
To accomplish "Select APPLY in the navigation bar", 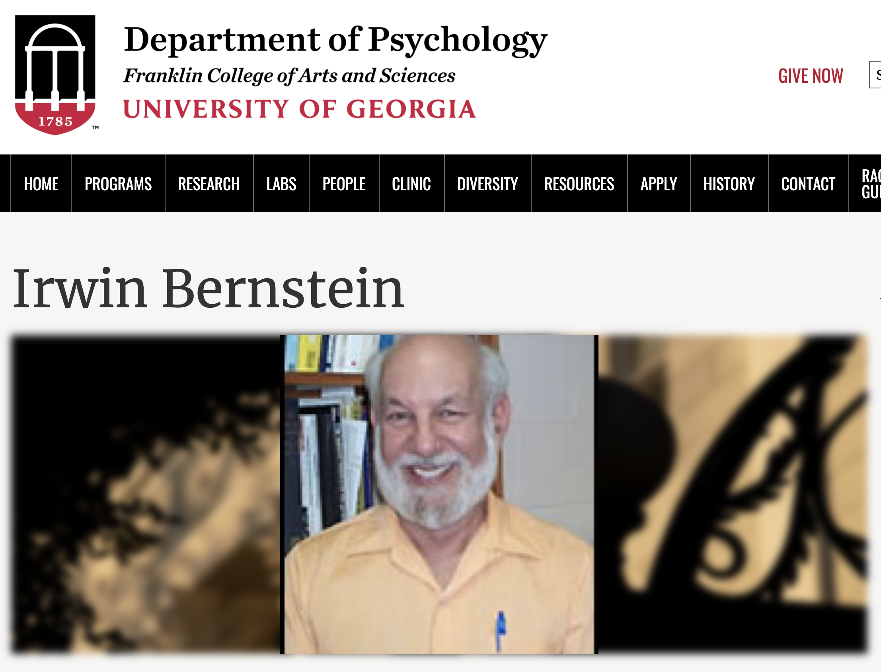I will [x=659, y=184].
